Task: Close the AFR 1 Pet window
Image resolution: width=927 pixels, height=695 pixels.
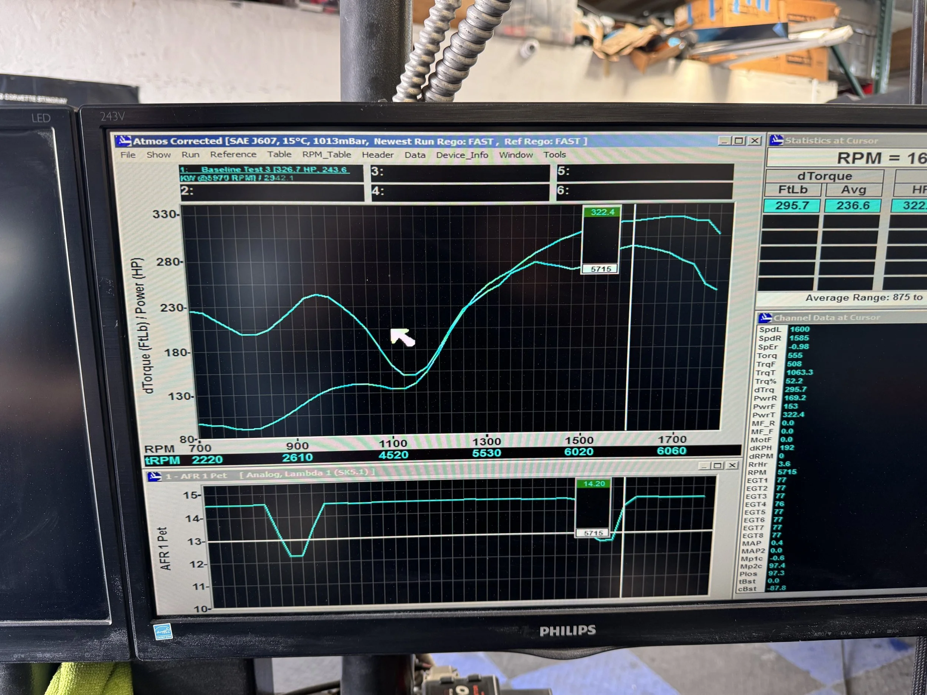Action: click(731, 466)
